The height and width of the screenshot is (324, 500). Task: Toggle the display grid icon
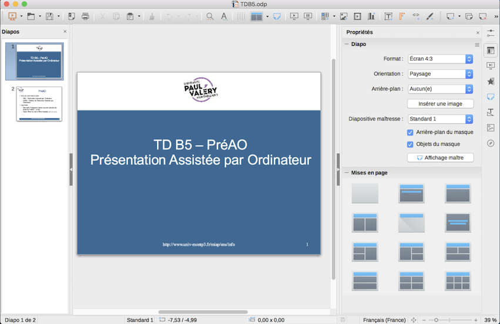tap(241, 16)
